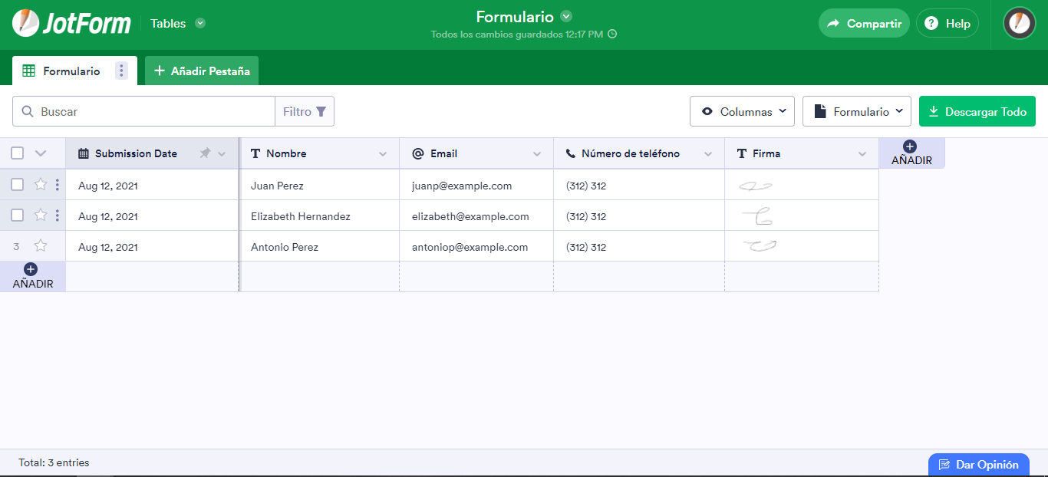Expand the Tables product dropdown
Screen dimensions: 1048x477
point(200,23)
